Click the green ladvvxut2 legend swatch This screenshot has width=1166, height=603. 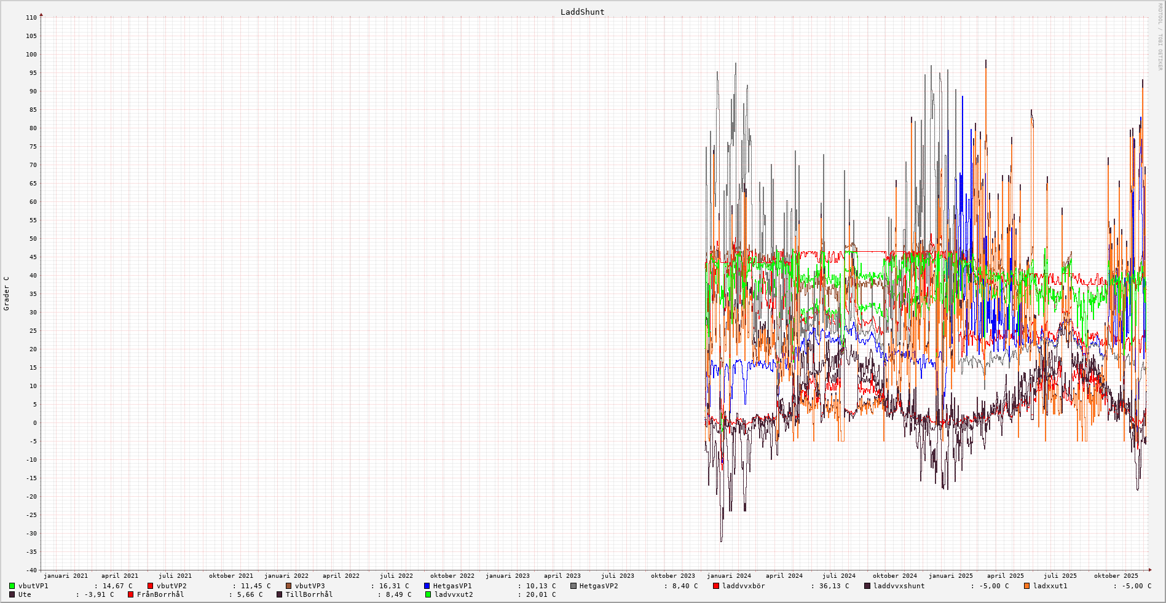point(428,594)
